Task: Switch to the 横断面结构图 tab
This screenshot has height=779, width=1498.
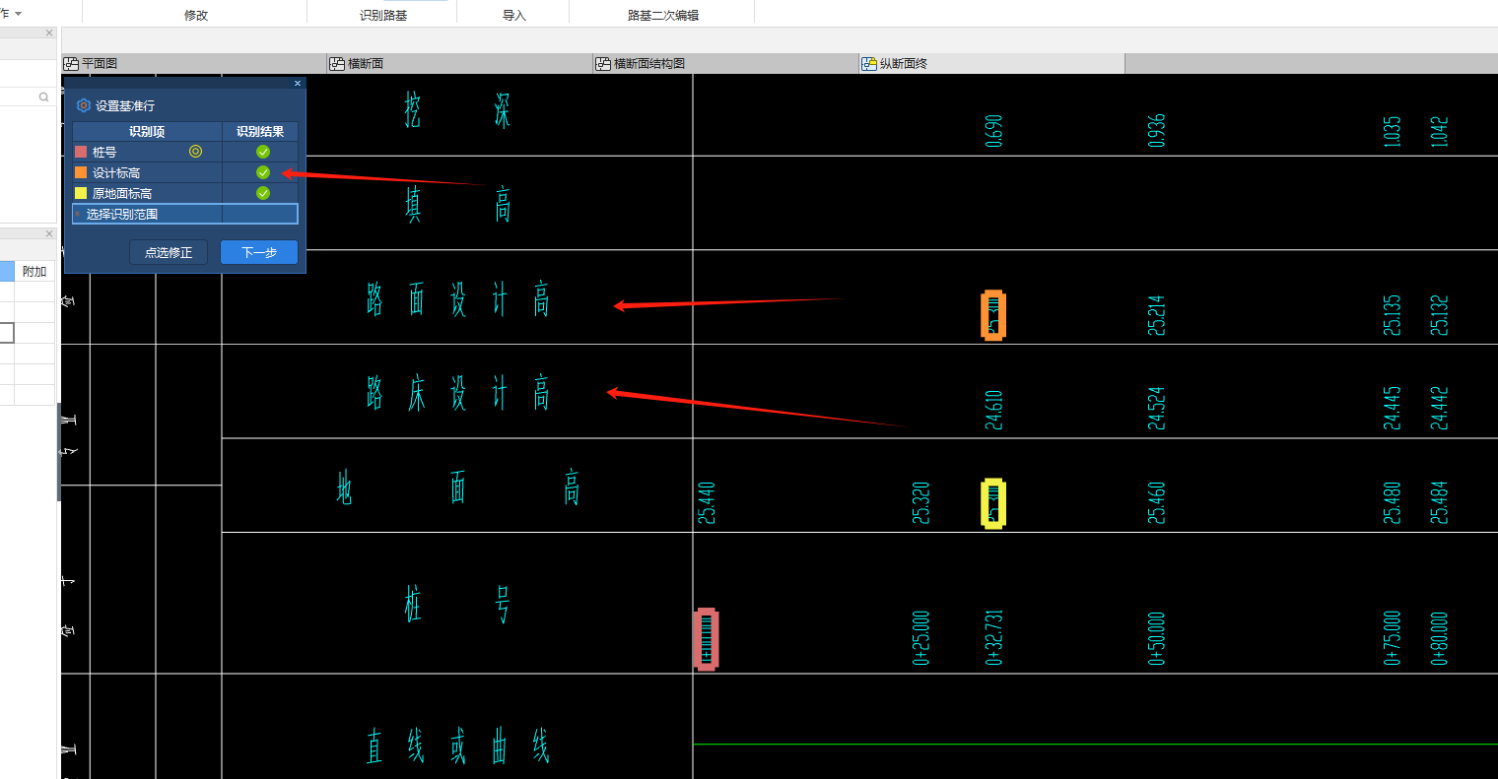Action: 726,63
